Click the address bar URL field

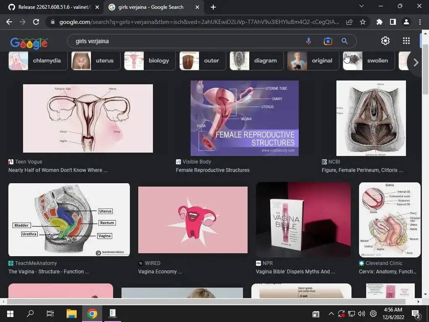[x=199, y=22]
